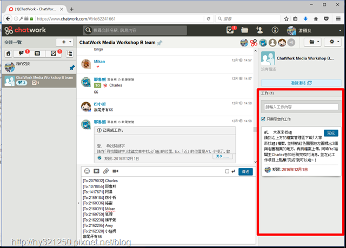Screen dimensions: 346x248
Task: Click Mikan's avatar in the chat
Action: pyautogui.click(x=86, y=64)
